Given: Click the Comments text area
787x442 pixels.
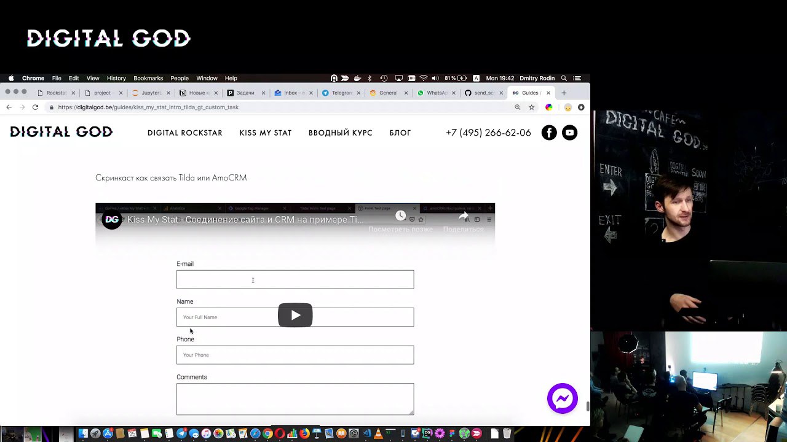Looking at the screenshot, I should 295,399.
